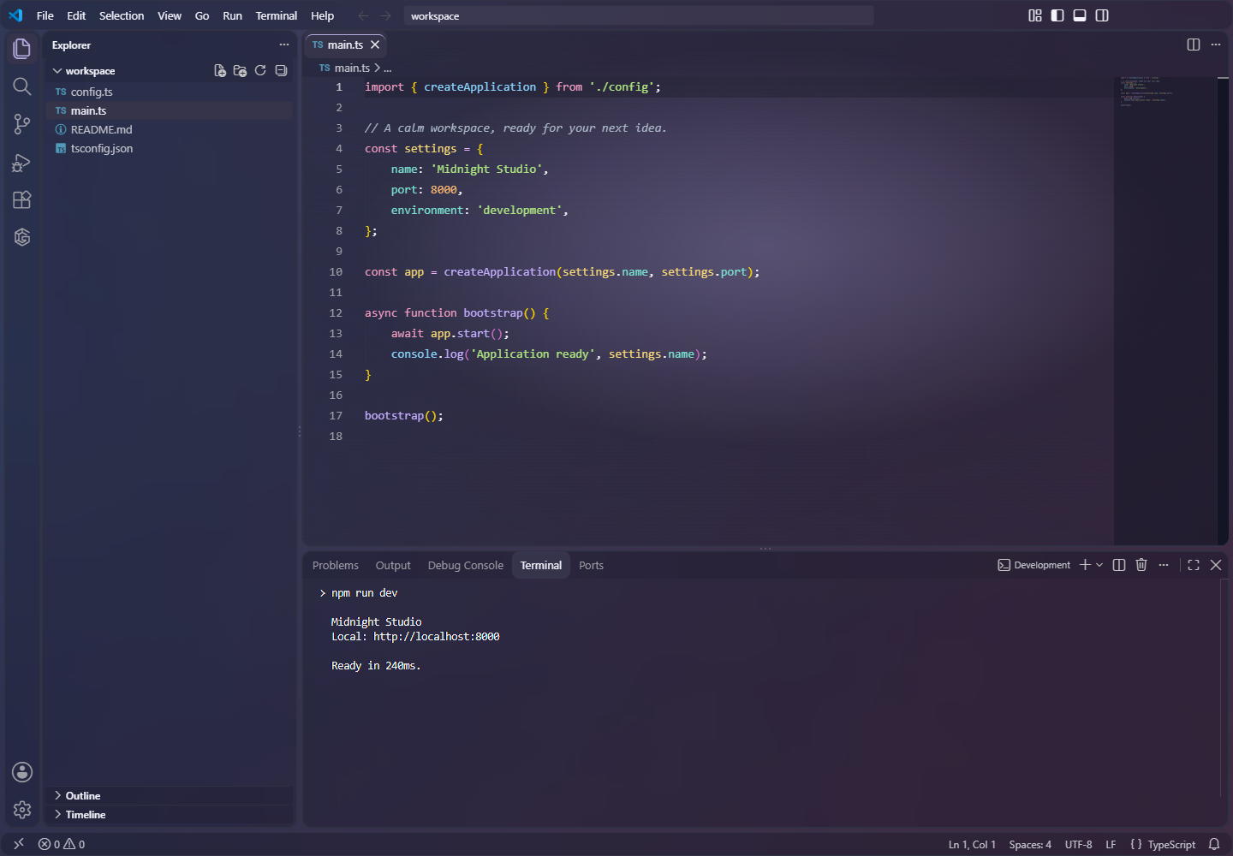The height and width of the screenshot is (856, 1233).
Task: Change indentation via Spaces: 4
Action: [1030, 844]
